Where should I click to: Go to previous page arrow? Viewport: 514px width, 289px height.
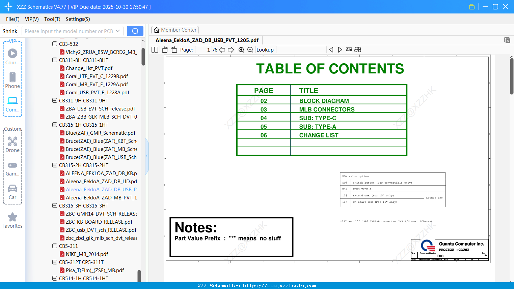point(222,50)
